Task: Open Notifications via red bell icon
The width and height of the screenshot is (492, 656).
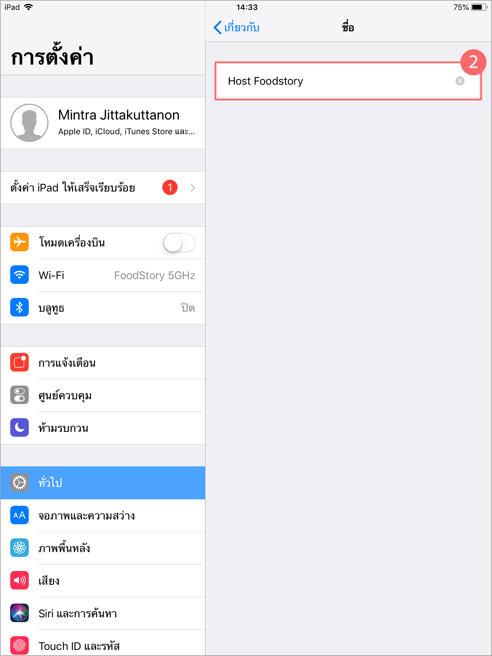Action: click(19, 362)
